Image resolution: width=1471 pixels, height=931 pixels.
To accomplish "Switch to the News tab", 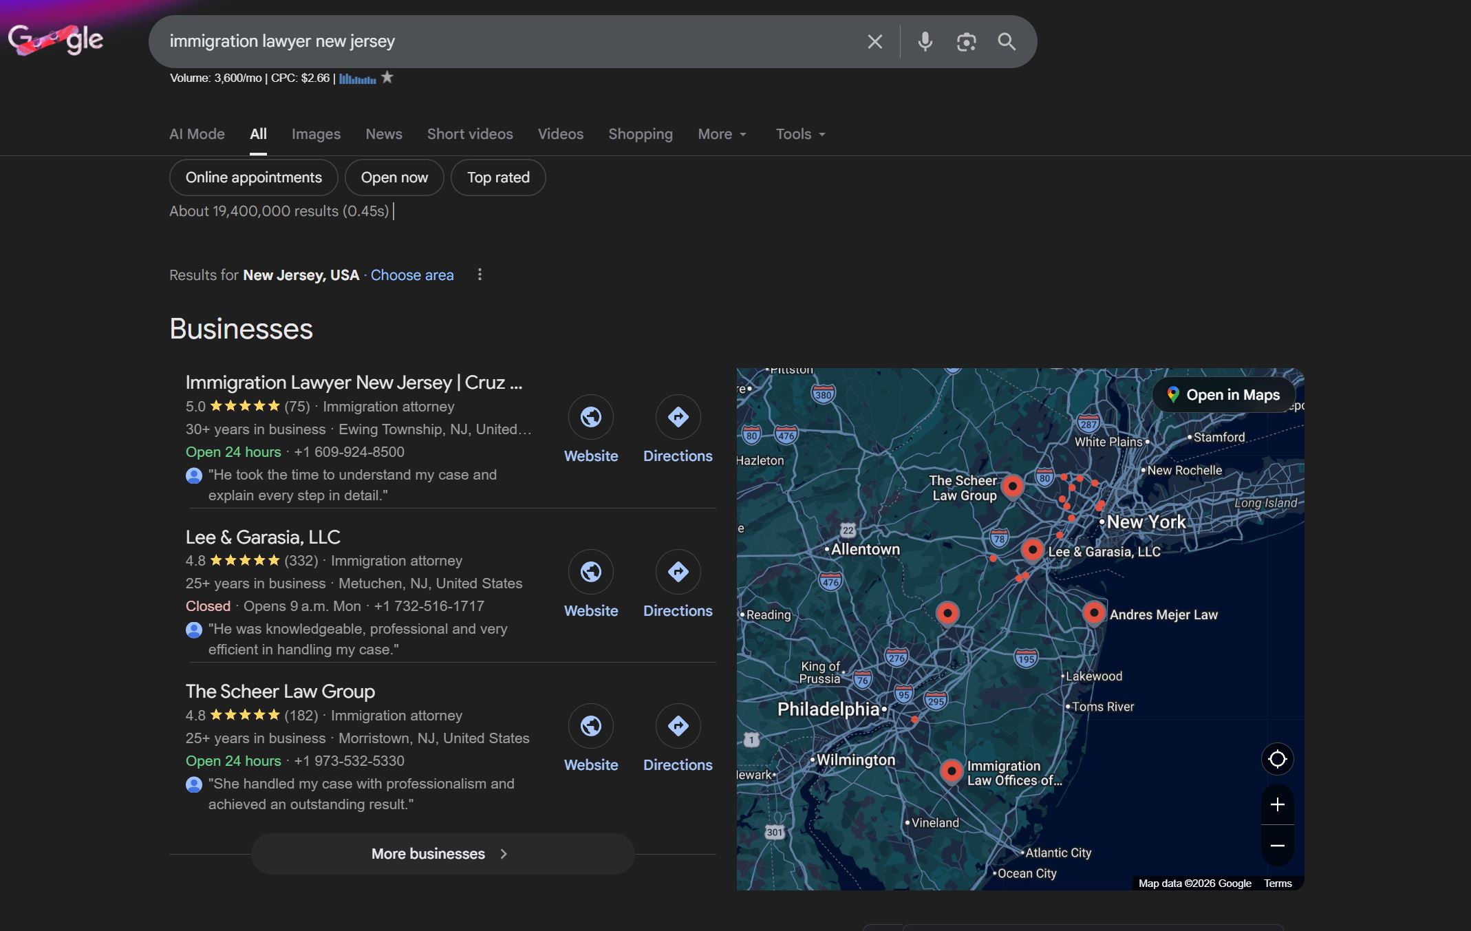I will (x=383, y=134).
